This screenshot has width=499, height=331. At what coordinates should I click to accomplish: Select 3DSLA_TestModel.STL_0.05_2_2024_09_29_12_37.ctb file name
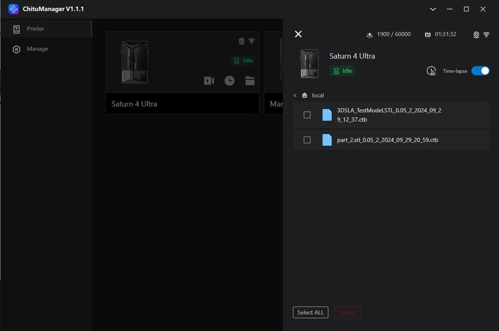(x=389, y=115)
